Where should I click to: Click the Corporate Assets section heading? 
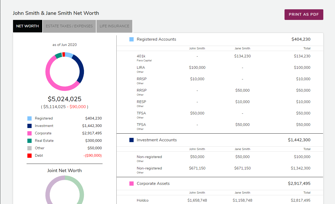pyautogui.click(x=153, y=184)
